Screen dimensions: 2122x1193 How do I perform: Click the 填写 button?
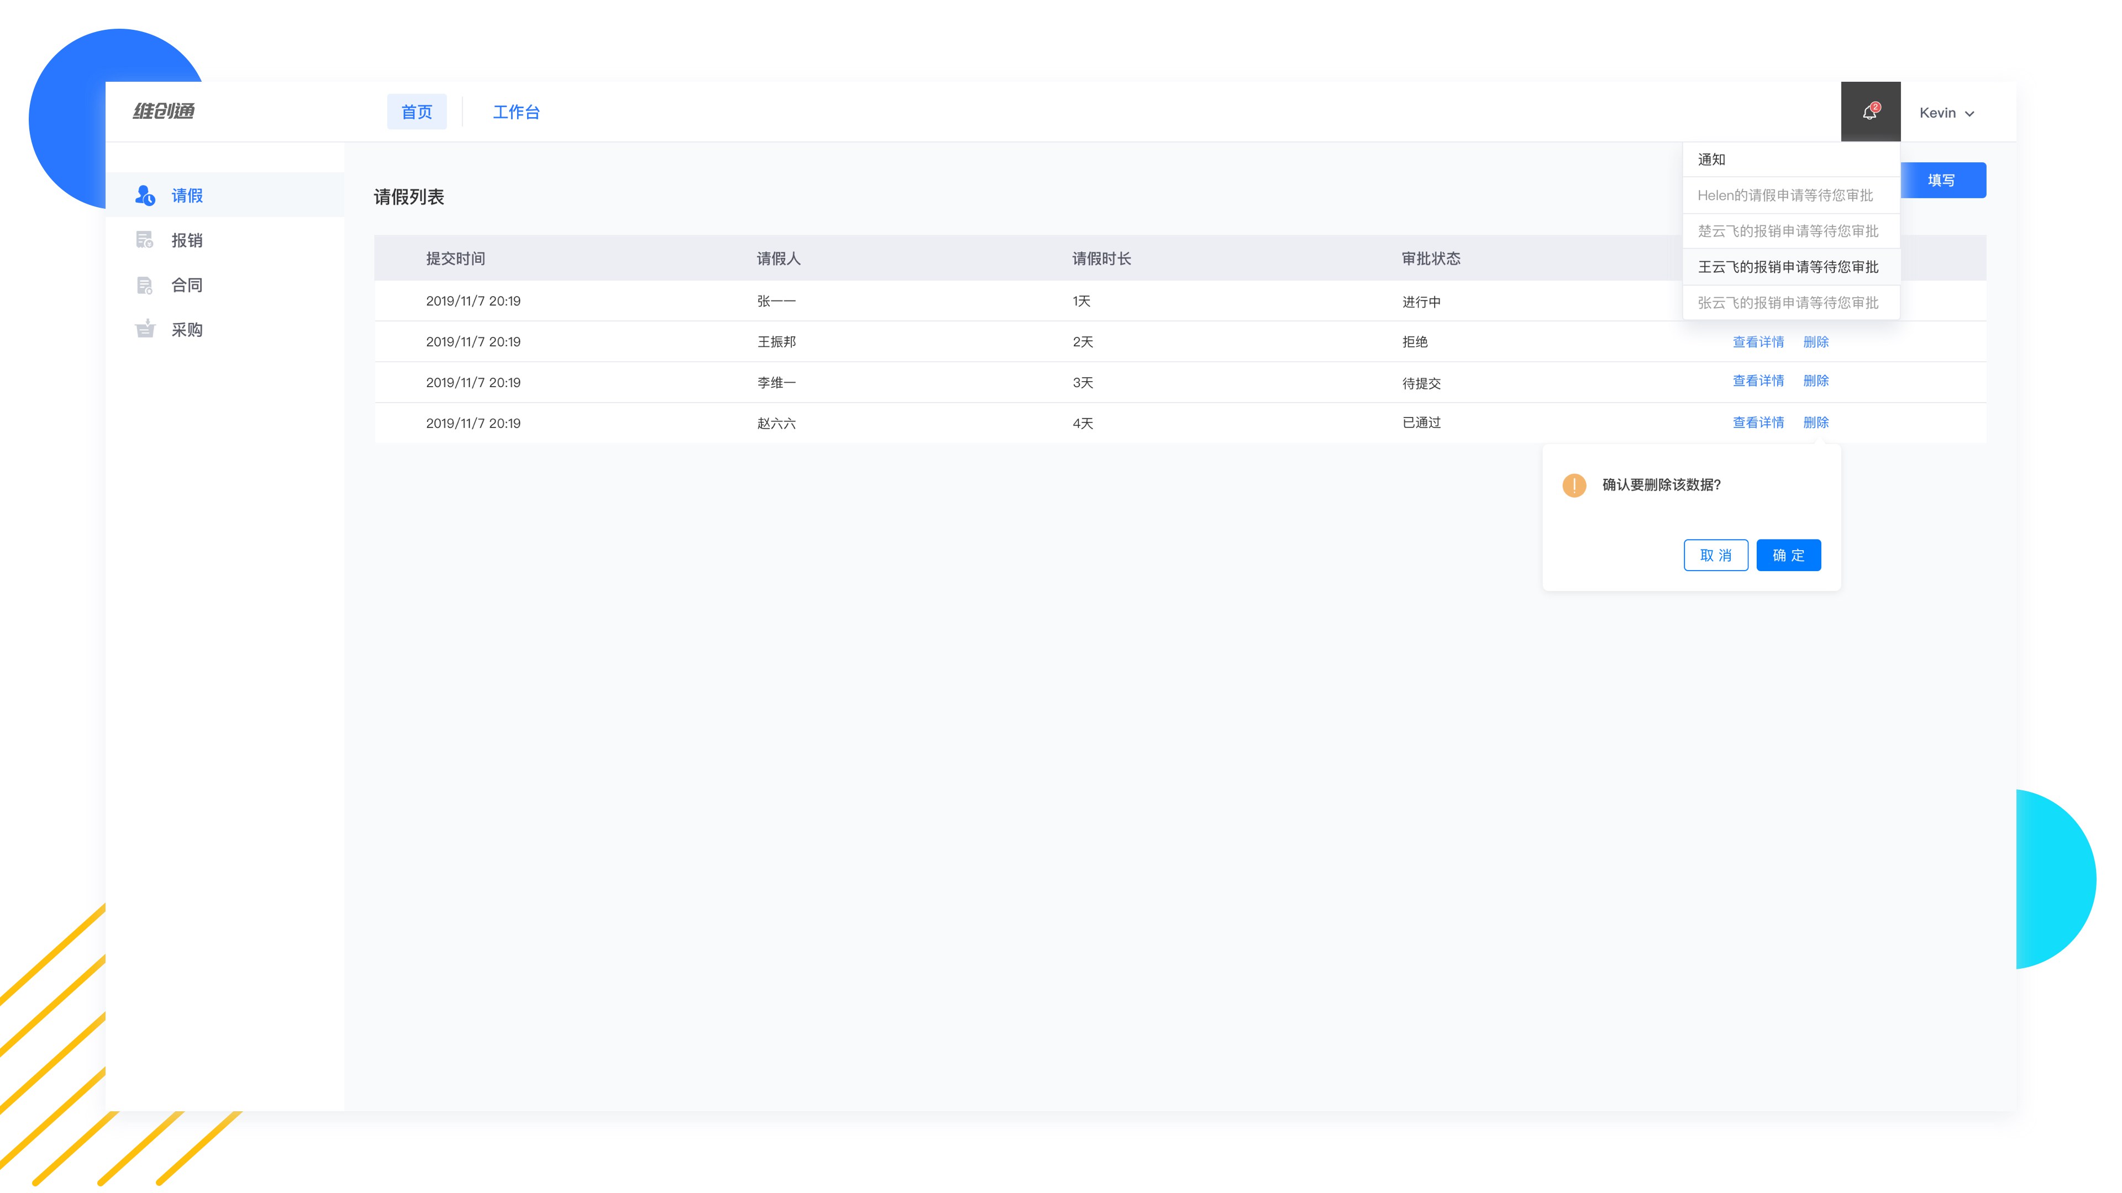1942,180
